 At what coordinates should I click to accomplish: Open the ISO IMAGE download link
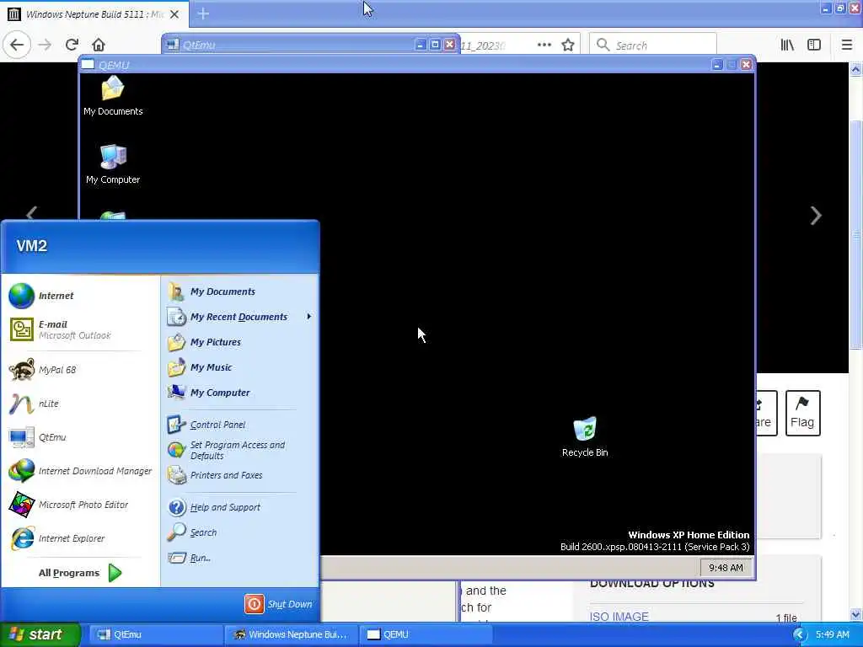619,617
